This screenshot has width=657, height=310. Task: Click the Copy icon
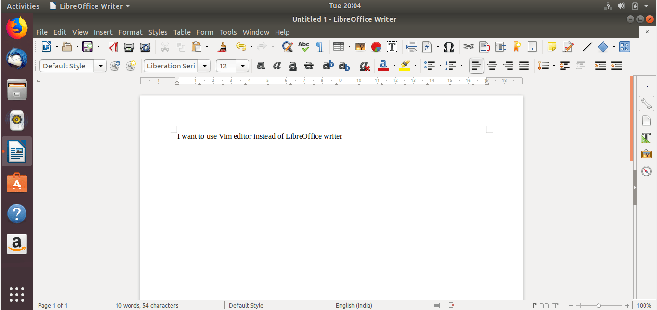[x=181, y=47]
